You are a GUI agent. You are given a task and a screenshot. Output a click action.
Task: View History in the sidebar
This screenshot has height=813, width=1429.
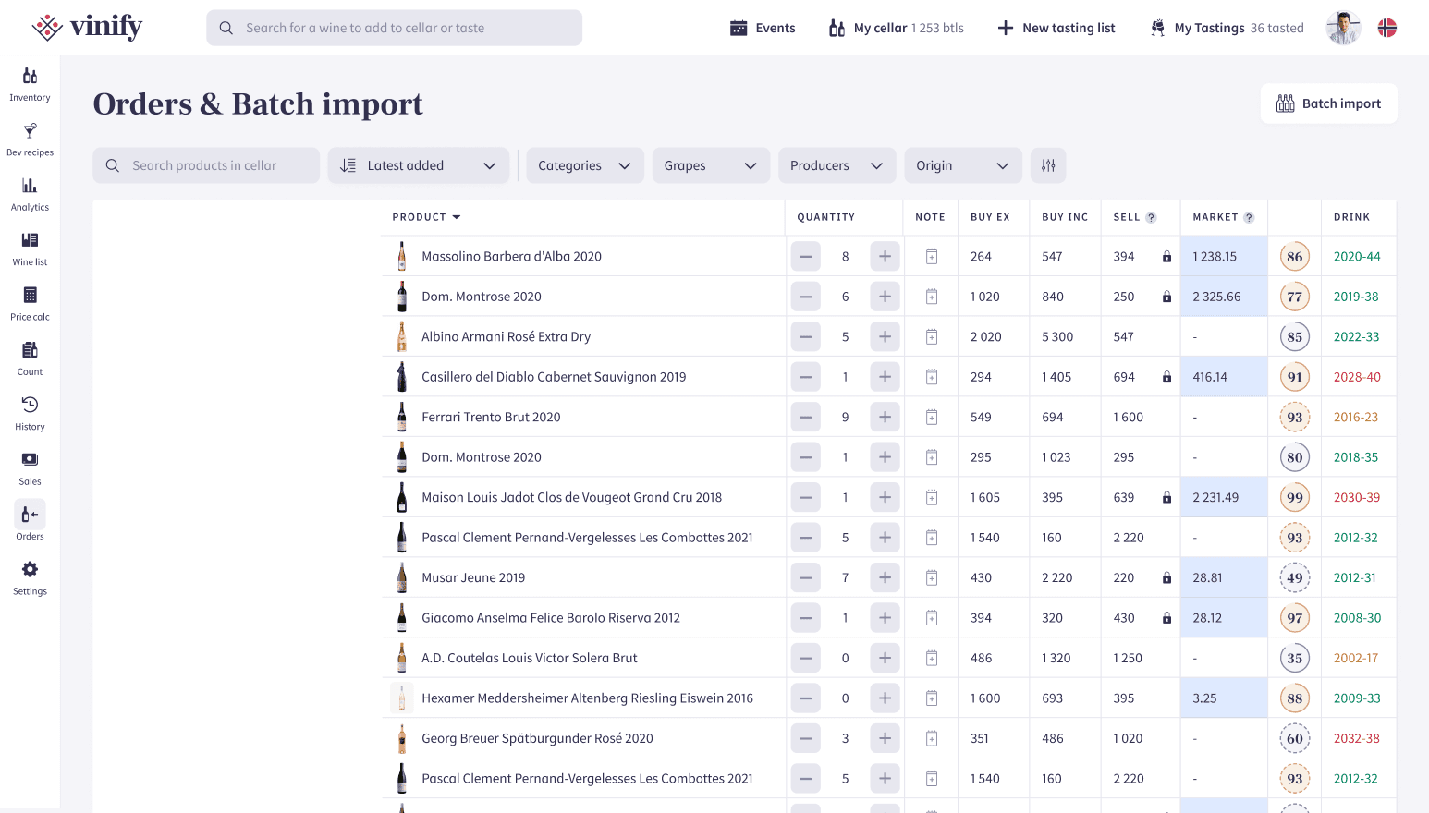pos(30,413)
